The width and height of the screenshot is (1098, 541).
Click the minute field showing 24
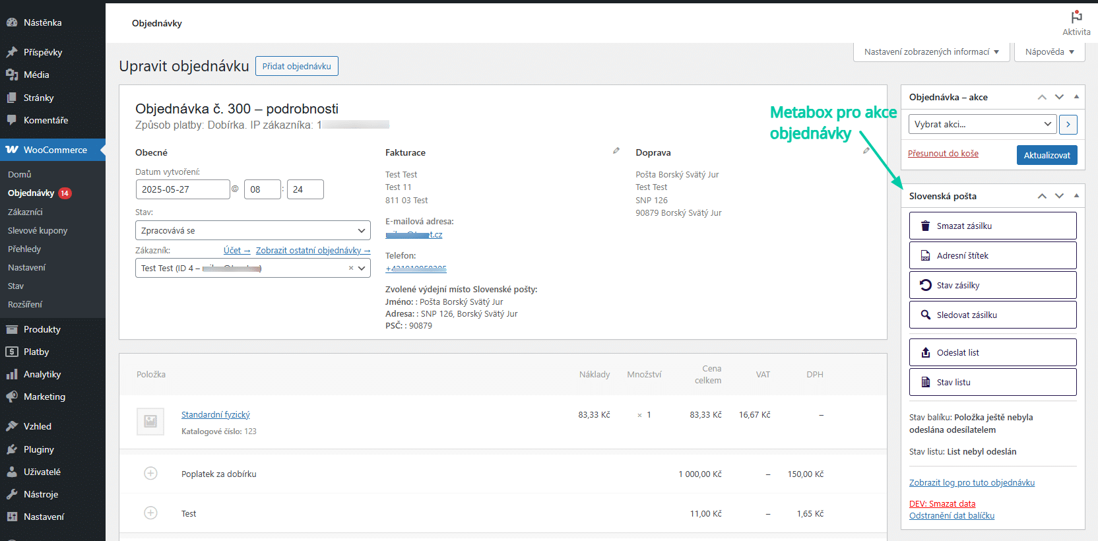(x=306, y=189)
